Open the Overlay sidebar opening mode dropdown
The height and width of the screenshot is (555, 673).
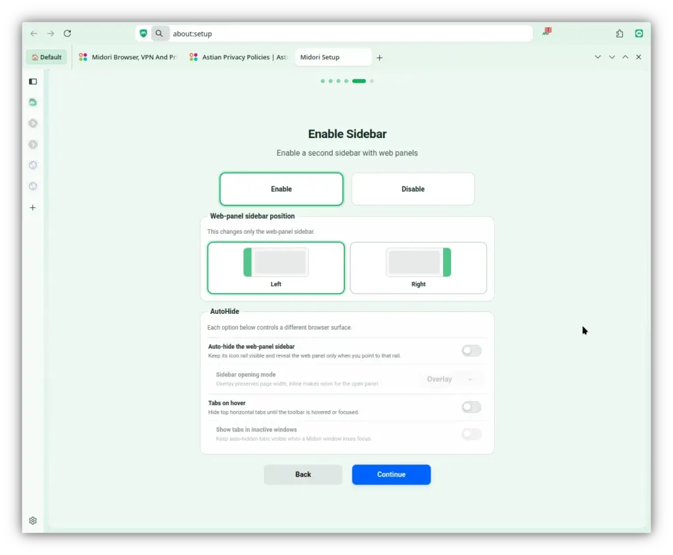pyautogui.click(x=450, y=379)
